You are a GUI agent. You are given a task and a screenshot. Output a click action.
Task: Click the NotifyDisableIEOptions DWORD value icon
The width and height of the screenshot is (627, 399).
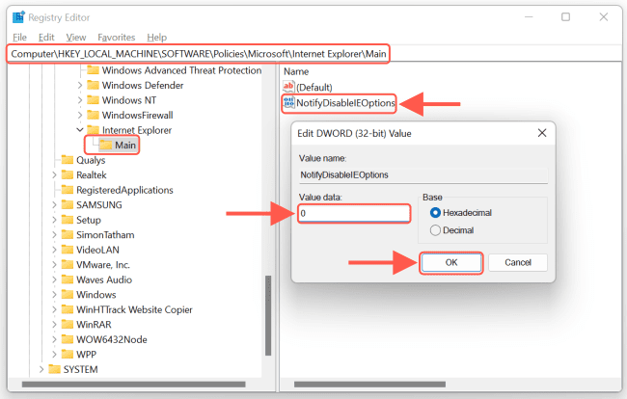287,103
